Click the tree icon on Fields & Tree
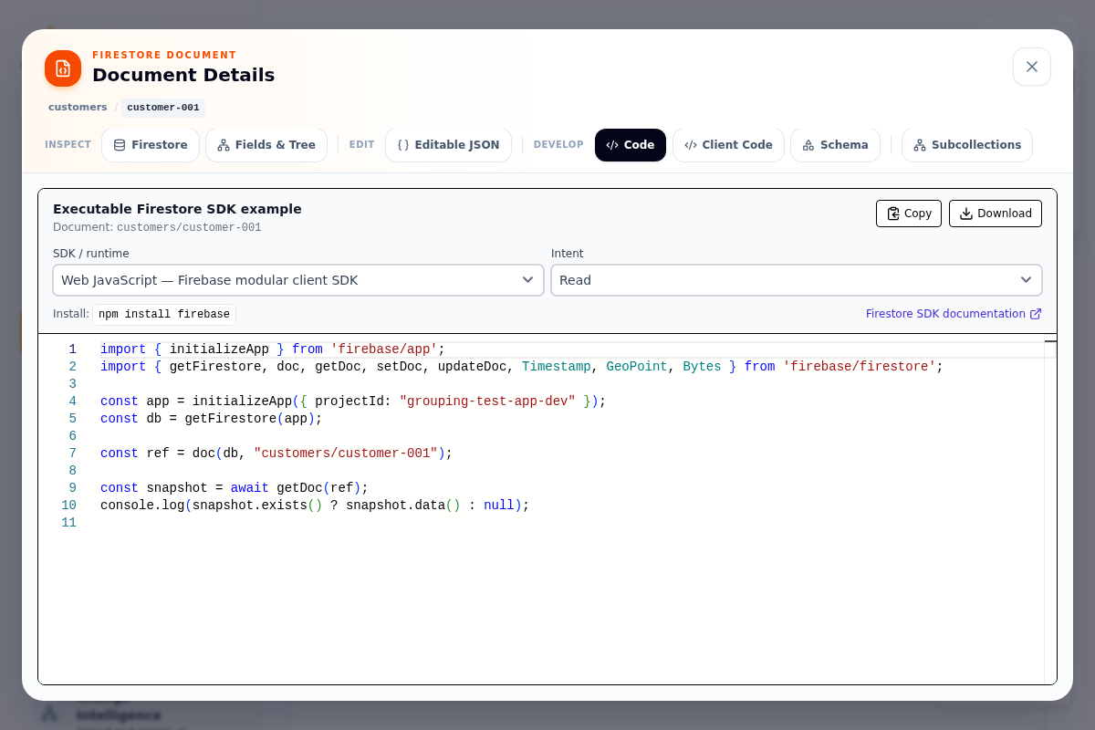The width and height of the screenshot is (1095, 730). [x=224, y=145]
